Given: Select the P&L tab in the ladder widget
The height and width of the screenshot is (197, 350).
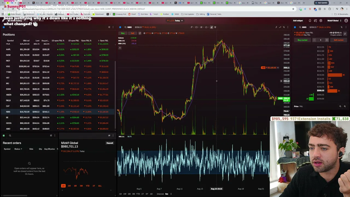Looking at the screenshot, I should [x=301, y=106].
